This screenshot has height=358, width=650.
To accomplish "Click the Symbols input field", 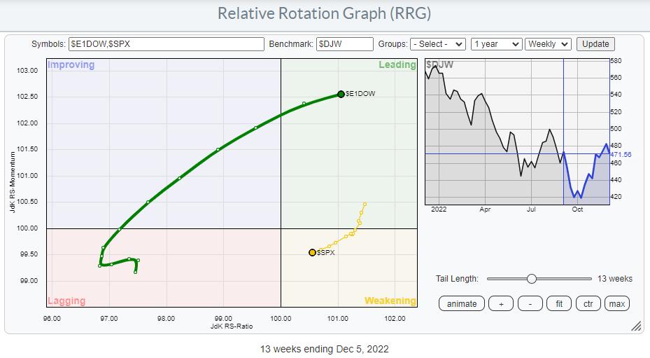I will [x=166, y=44].
